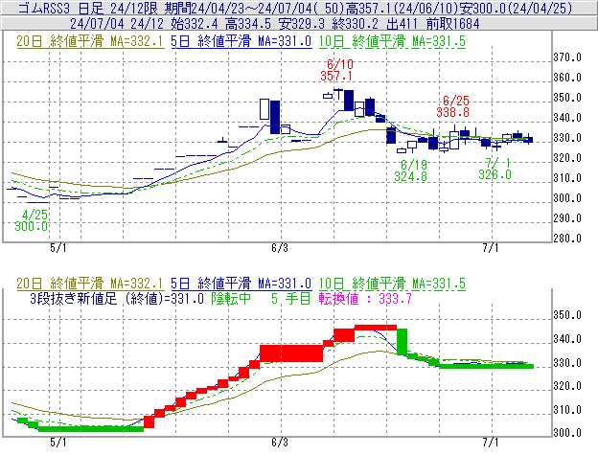Select top chart 10日 終値平滑 MA=331.5 legend

pyautogui.click(x=392, y=41)
